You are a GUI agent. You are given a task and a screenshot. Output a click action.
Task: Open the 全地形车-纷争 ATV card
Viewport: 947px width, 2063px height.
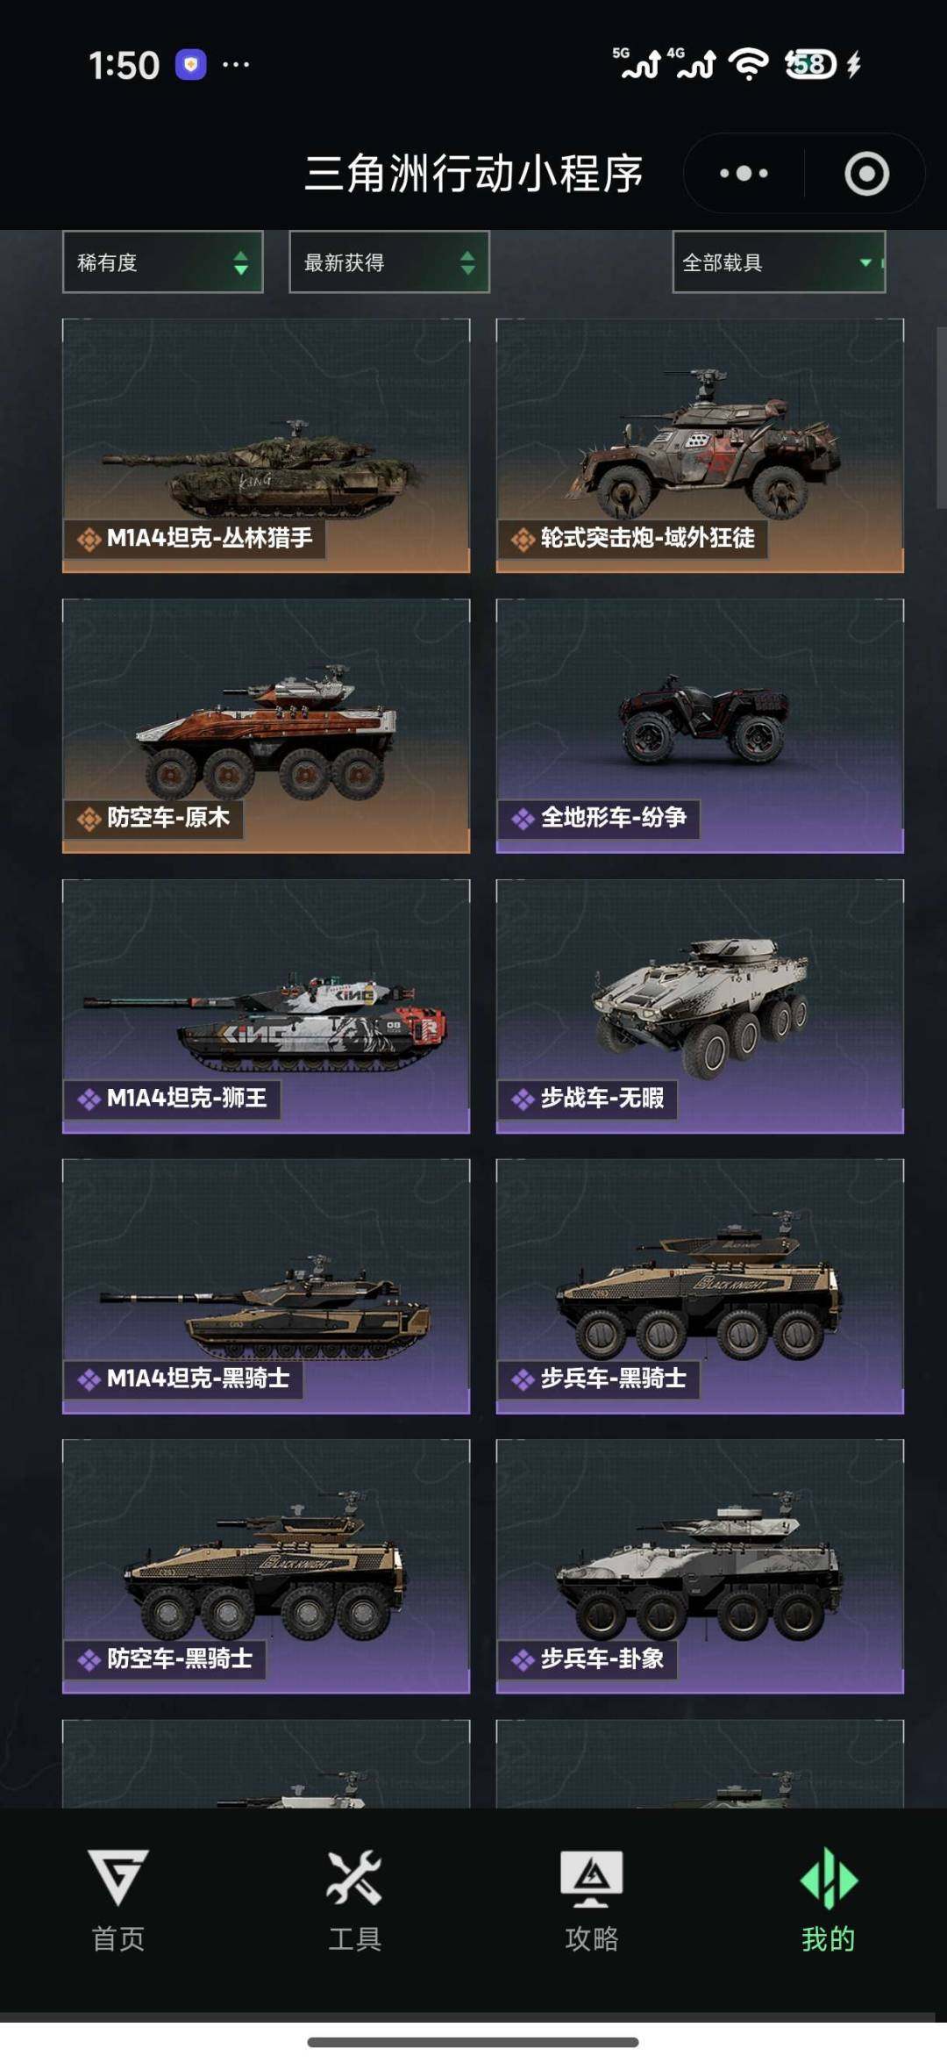point(700,726)
